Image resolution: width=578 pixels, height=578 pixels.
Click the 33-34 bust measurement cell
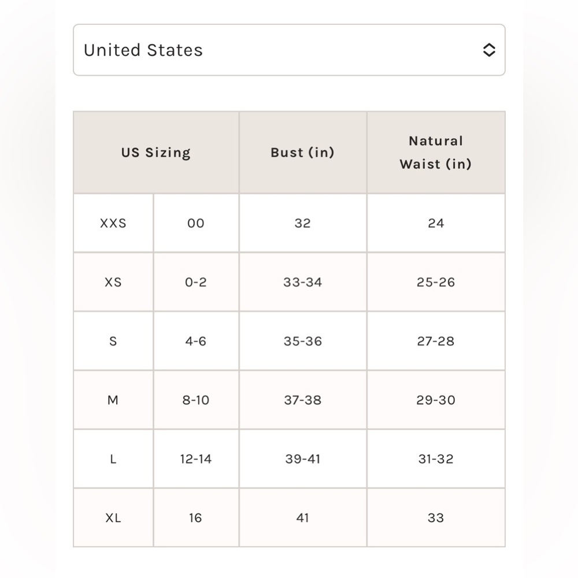[303, 282]
